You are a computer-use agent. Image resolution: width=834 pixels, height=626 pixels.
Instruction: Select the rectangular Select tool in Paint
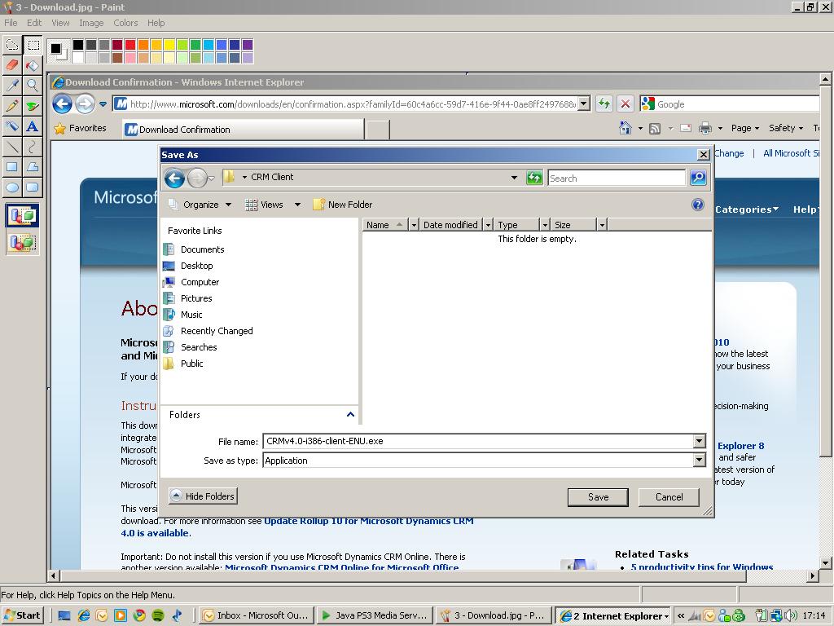33,46
